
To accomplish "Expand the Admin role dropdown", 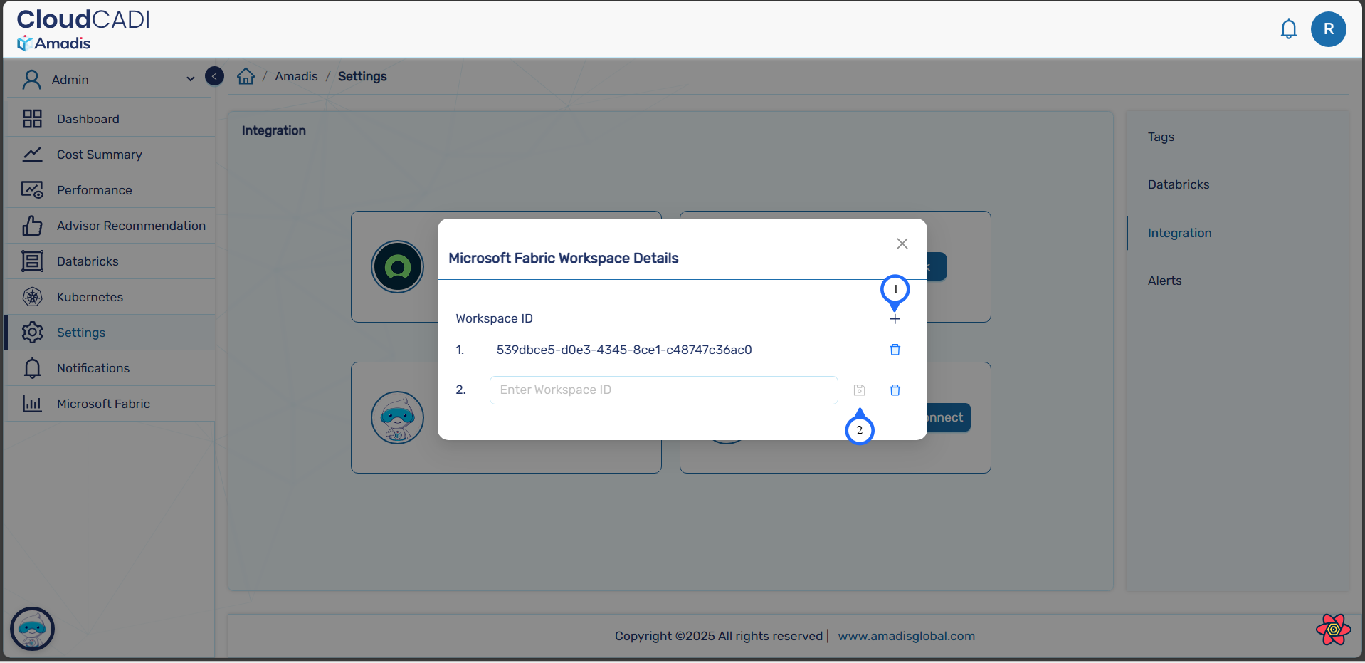I will coord(190,79).
